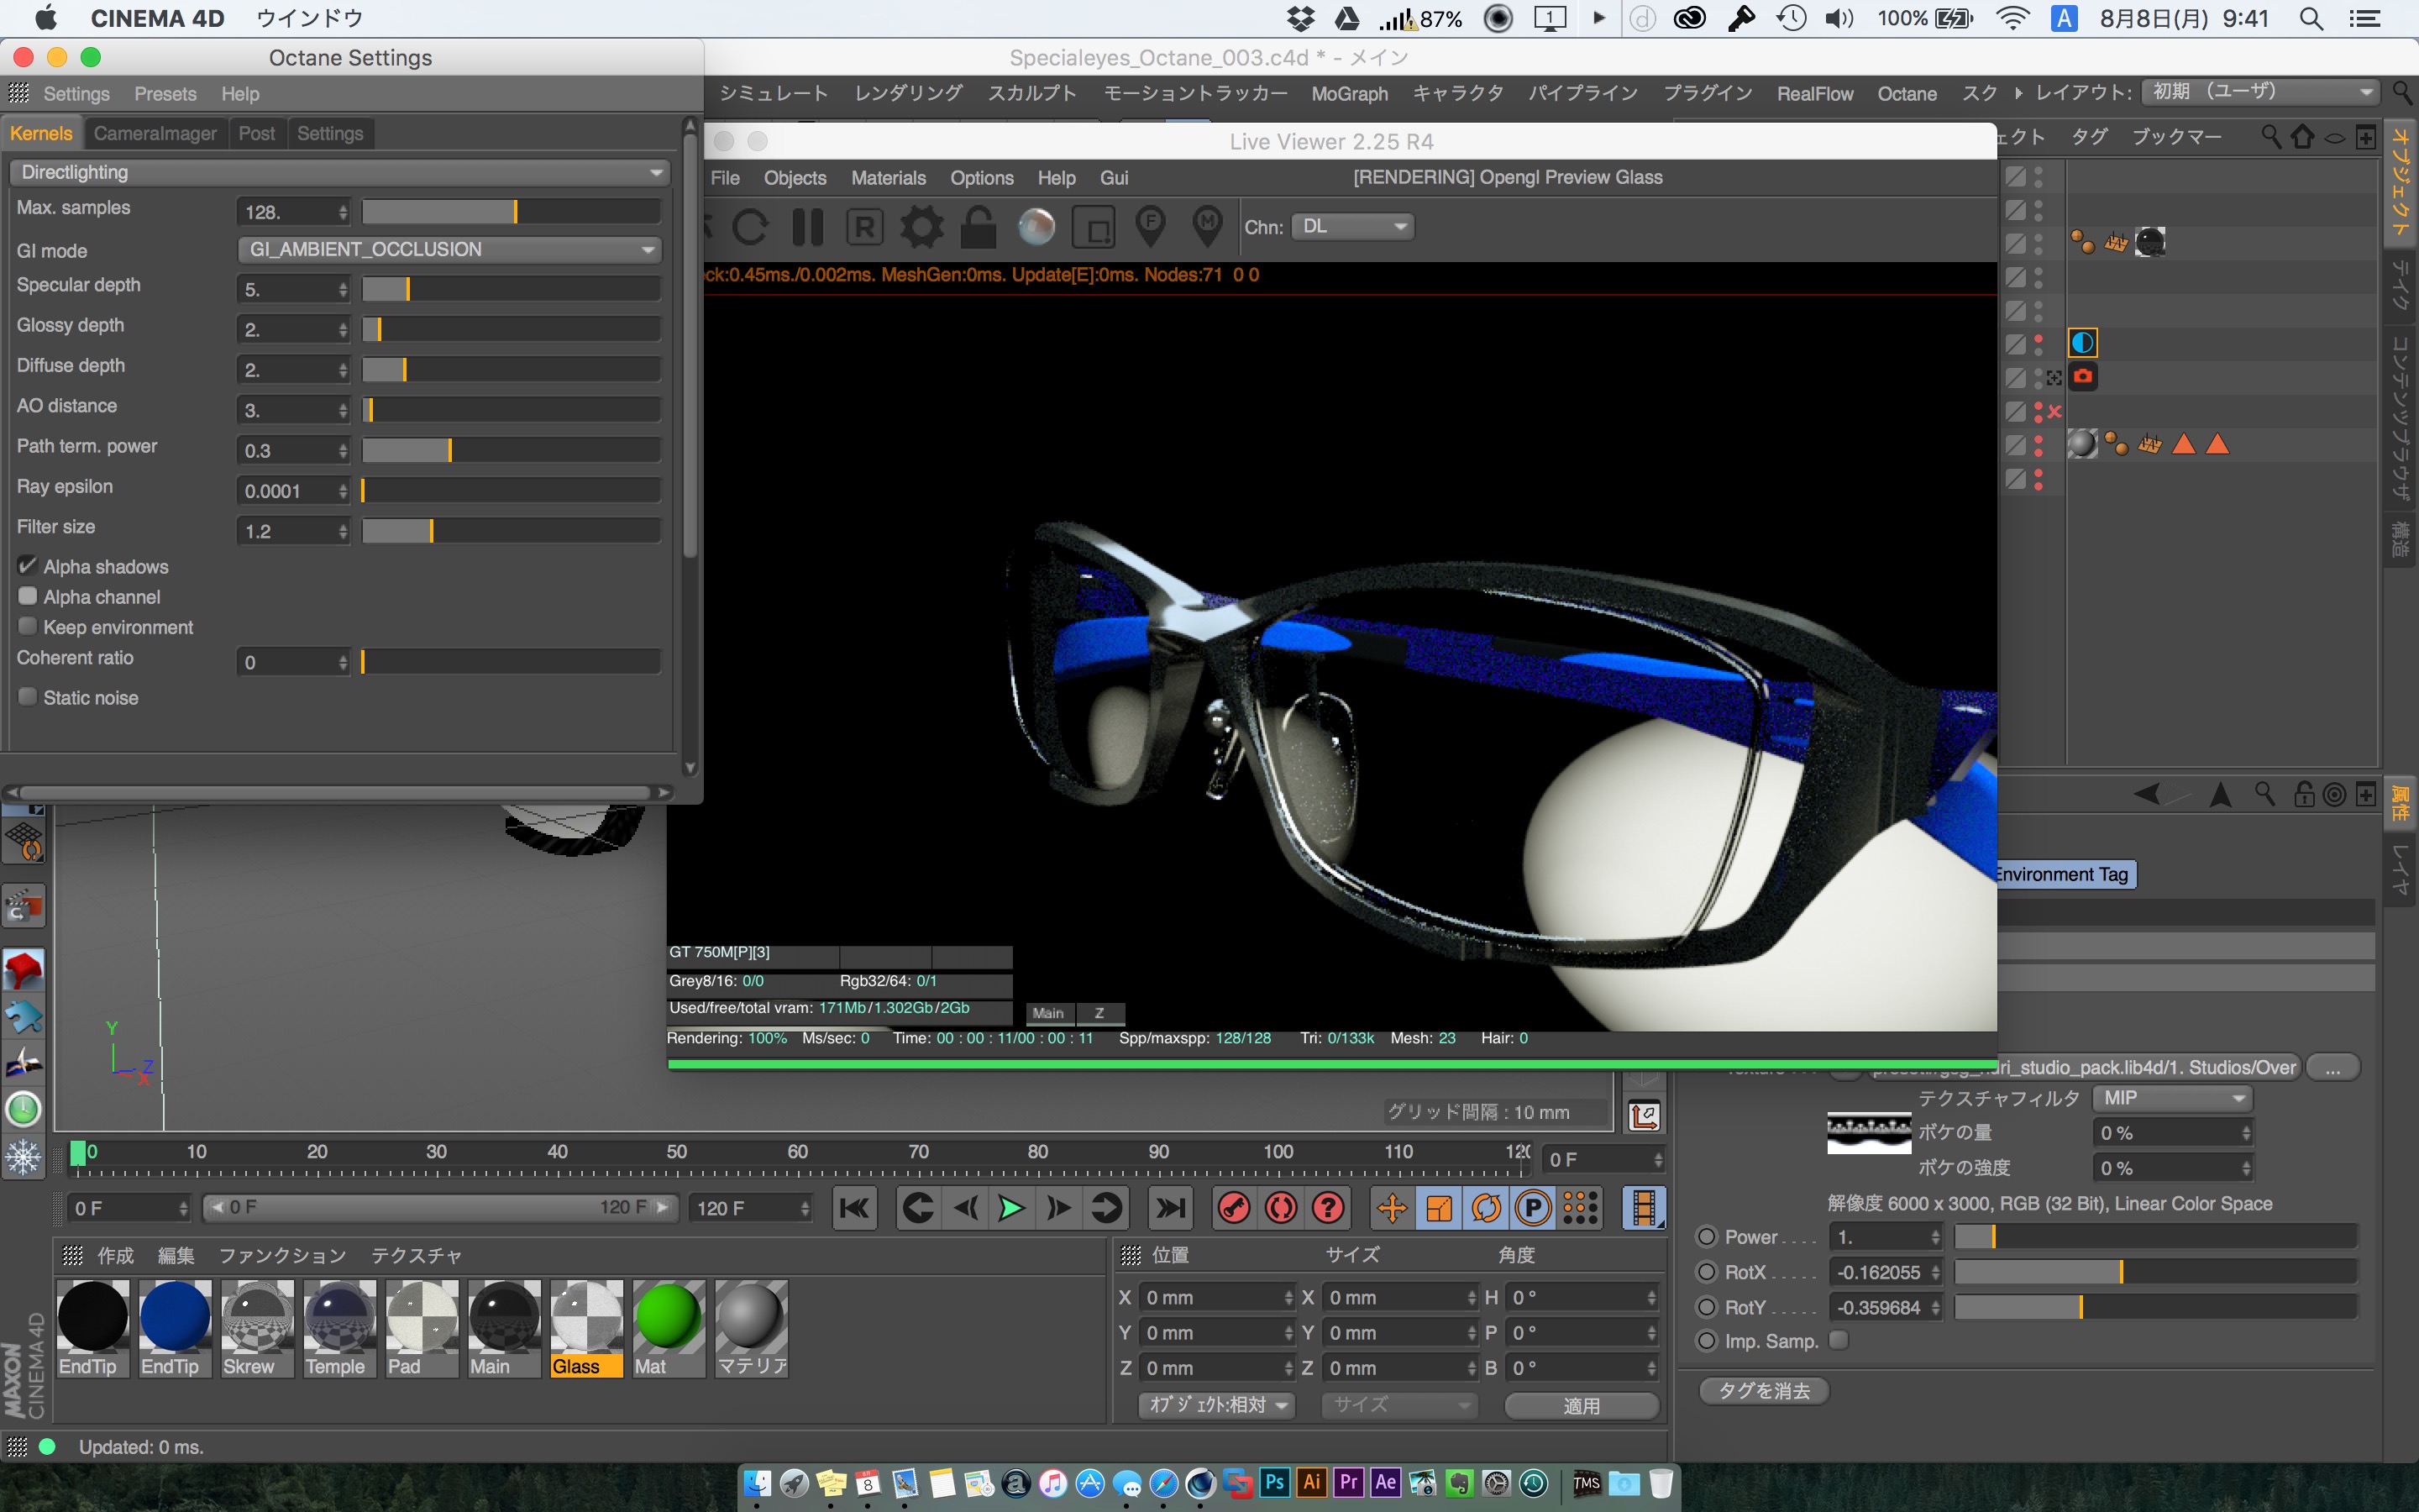Open the GI mode dropdown
This screenshot has width=2419, height=1512.
pyautogui.click(x=450, y=249)
